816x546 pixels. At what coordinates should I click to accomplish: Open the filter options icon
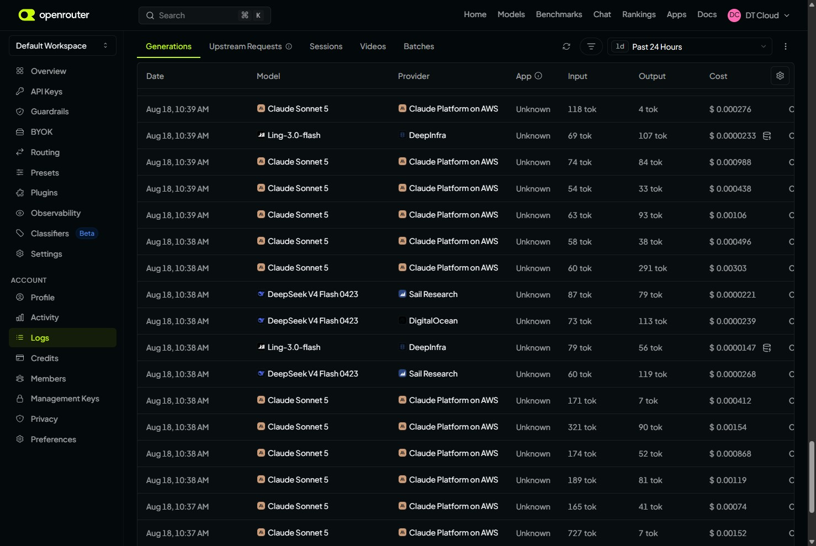click(591, 46)
